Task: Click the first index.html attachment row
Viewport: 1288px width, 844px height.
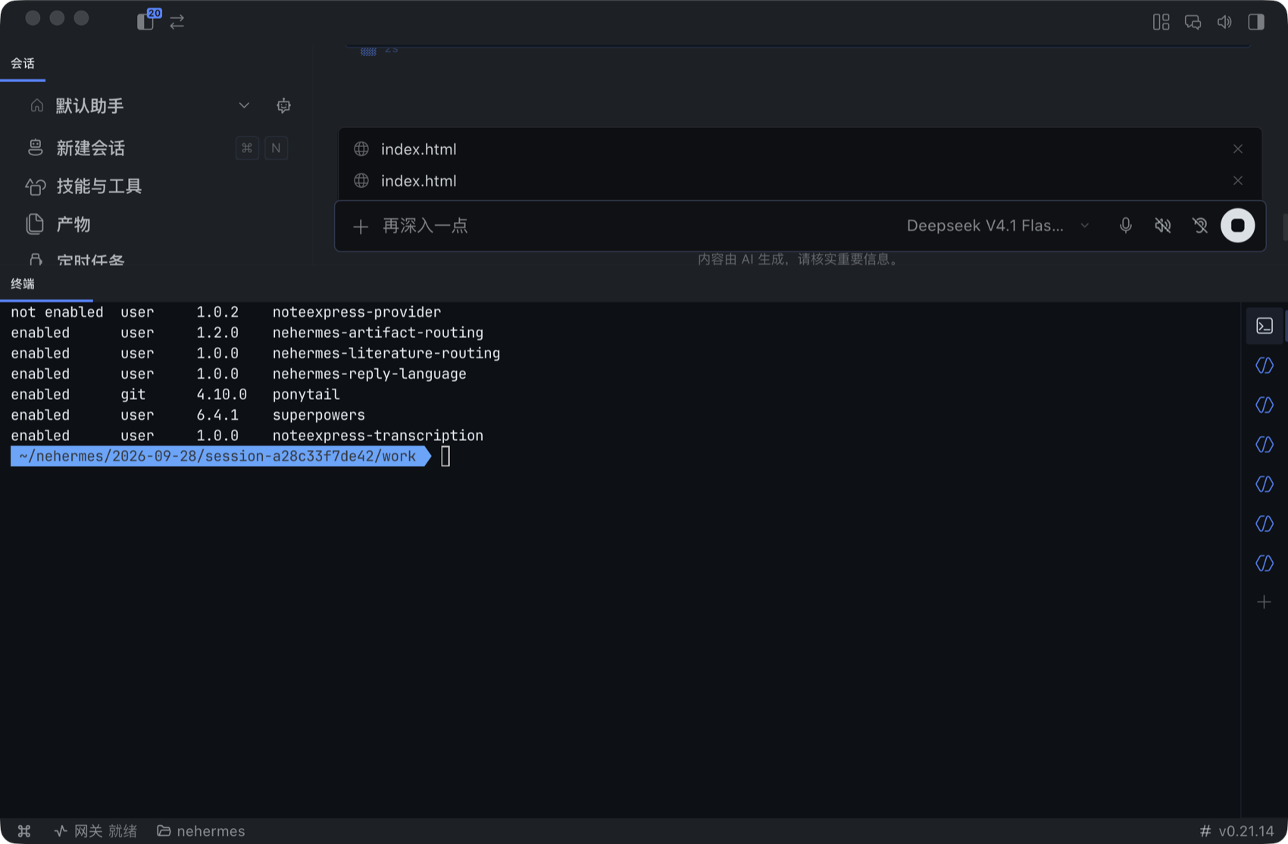Action: [799, 149]
